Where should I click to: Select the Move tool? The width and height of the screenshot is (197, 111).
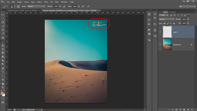pos(3,15)
